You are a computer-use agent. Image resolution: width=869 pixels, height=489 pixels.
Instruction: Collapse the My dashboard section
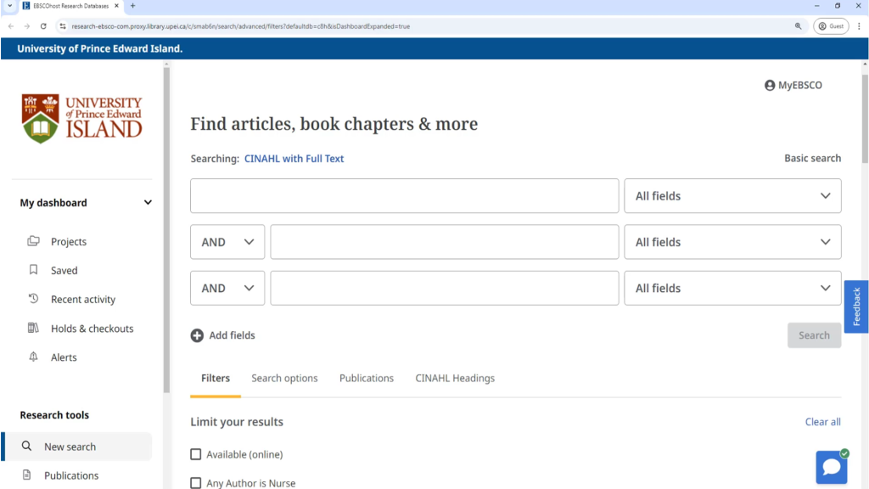(148, 203)
